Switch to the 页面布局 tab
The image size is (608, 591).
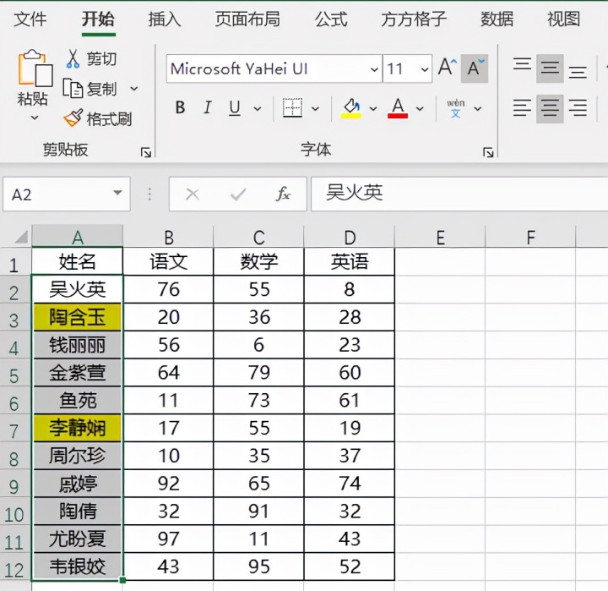[x=247, y=19]
